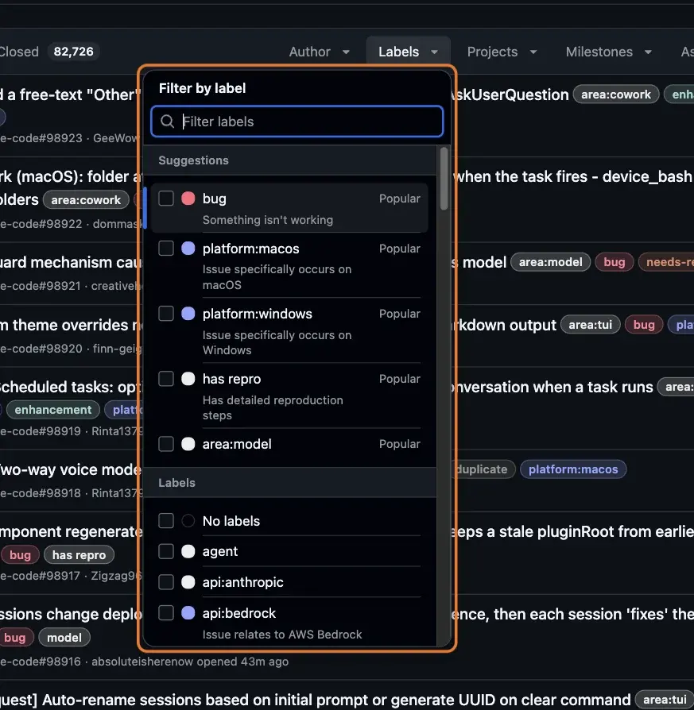The image size is (694, 710).
Task: Click the label list scrollbar thumb
Action: [x=444, y=179]
